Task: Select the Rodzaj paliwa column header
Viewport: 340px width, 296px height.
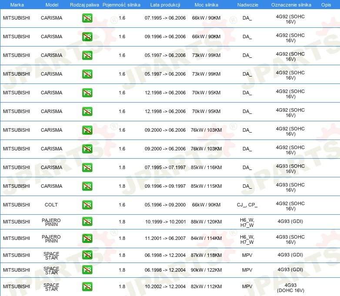Action: click(x=84, y=5)
